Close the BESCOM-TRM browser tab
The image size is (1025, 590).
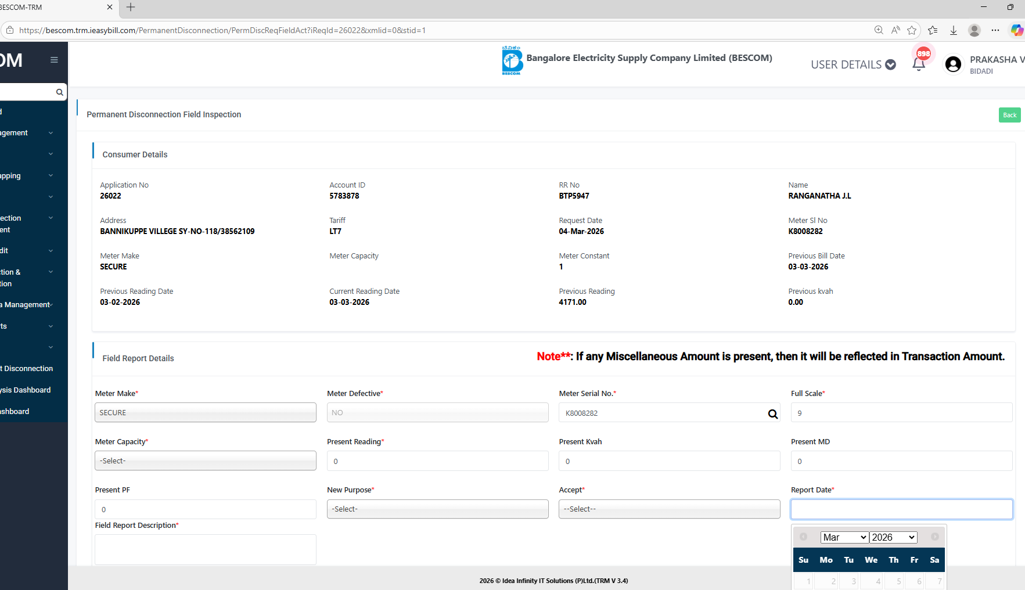click(110, 7)
